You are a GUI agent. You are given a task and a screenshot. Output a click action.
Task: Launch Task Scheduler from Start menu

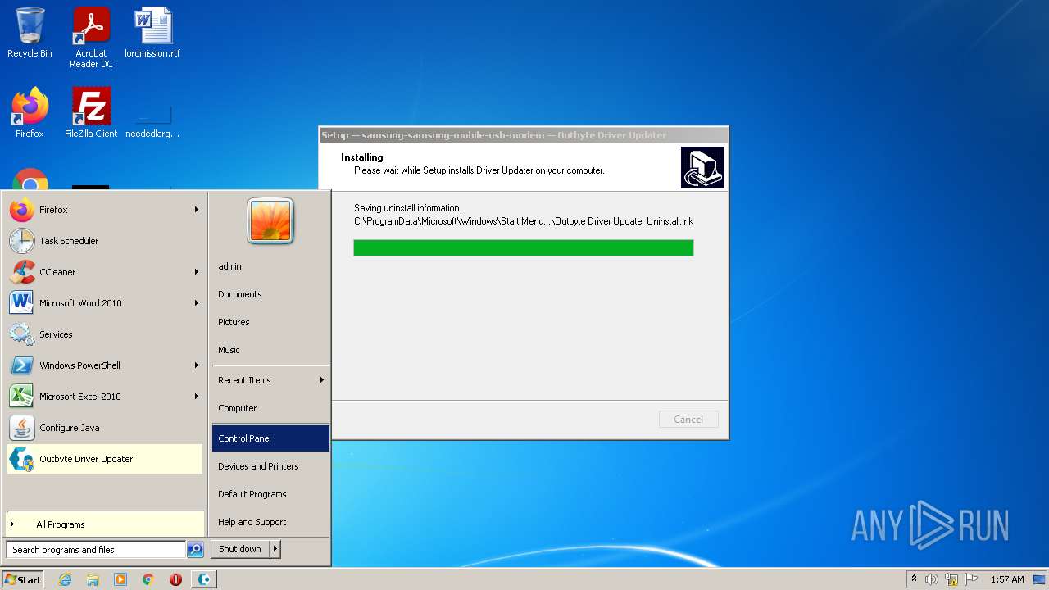104,241
